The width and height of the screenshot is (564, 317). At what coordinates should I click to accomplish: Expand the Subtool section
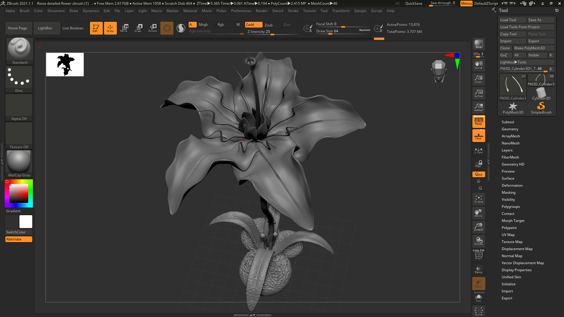coord(508,122)
